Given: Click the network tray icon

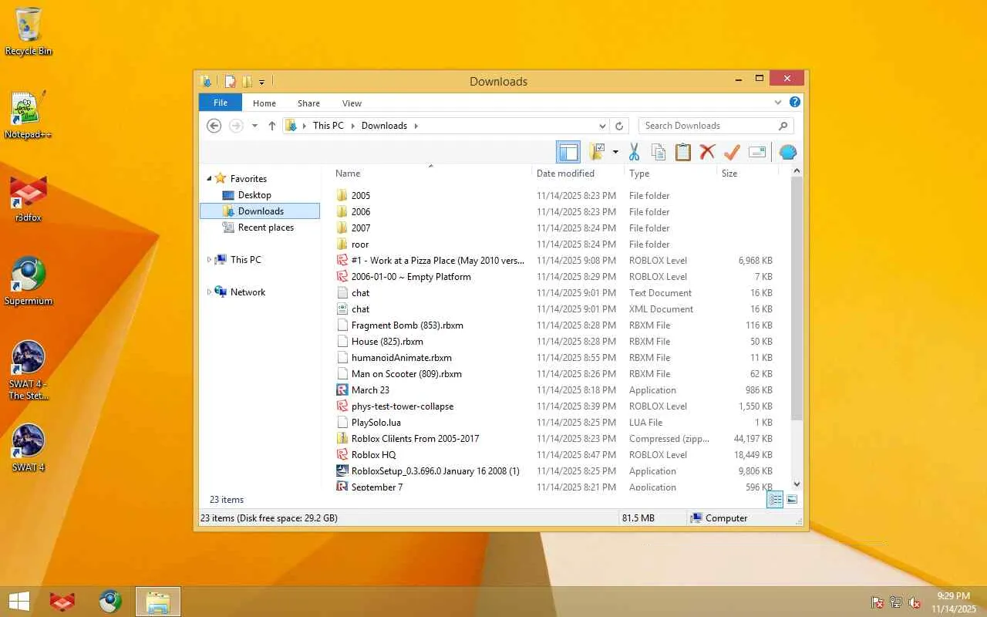Looking at the screenshot, I should (x=896, y=602).
